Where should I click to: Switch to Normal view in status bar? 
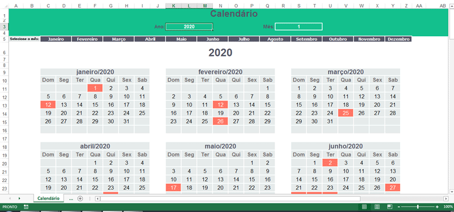tap(364, 206)
